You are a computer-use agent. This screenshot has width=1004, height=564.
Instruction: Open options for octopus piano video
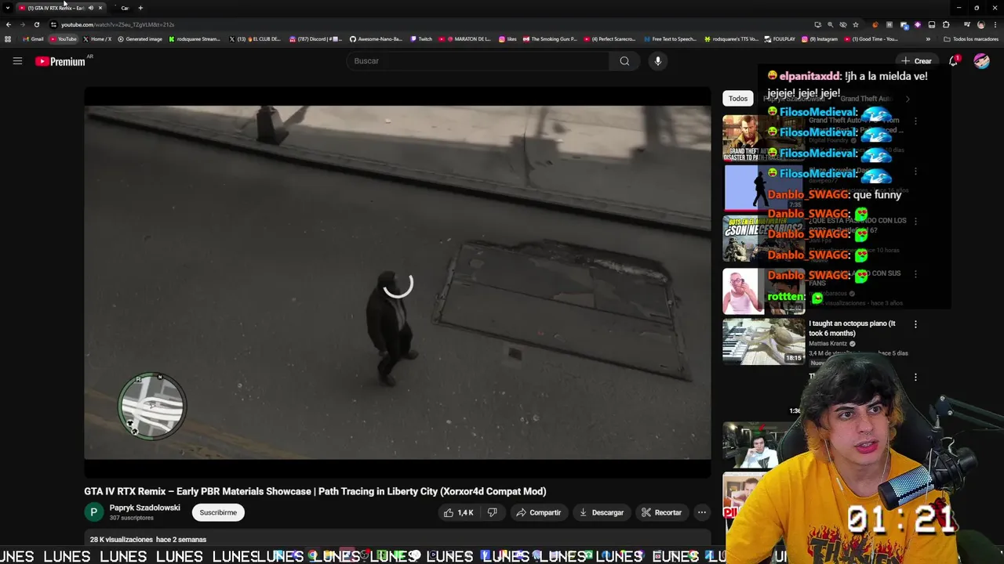[915, 324]
